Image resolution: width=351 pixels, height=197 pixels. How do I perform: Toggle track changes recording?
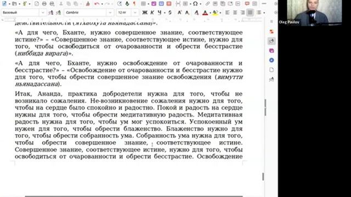pyautogui.click(x=254, y=4)
